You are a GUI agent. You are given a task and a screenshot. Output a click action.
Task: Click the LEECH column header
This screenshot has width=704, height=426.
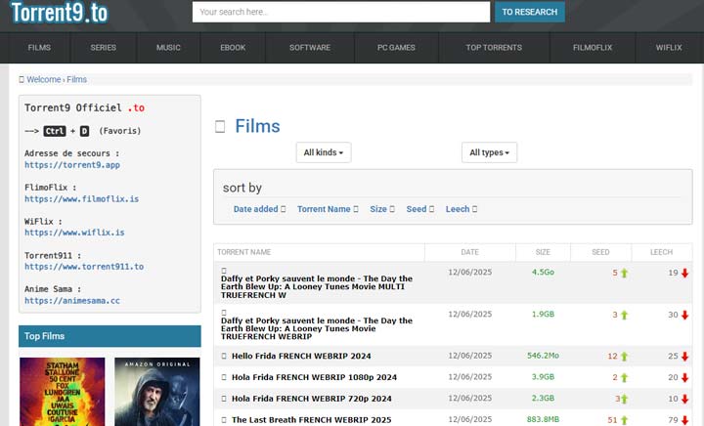point(661,252)
